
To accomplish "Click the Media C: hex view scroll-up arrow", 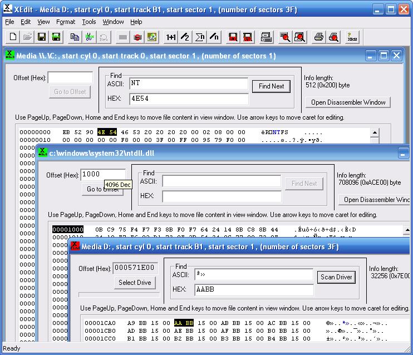I will [375, 133].
